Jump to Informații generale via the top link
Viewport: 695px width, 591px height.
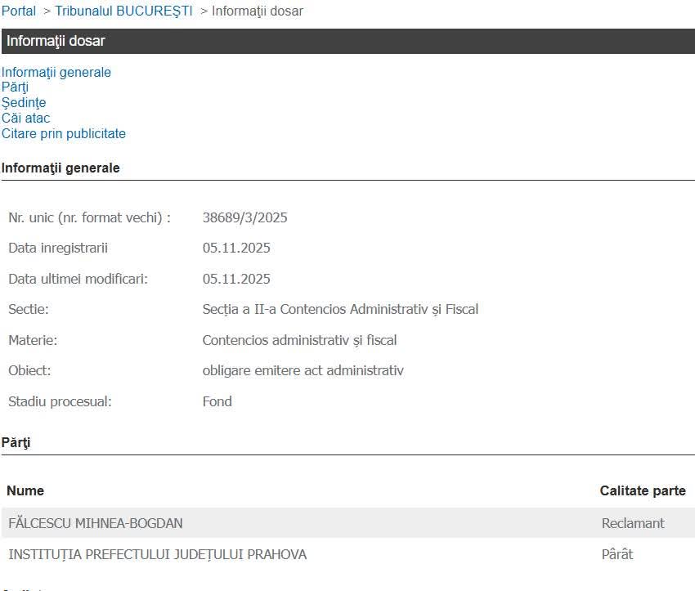coord(56,73)
